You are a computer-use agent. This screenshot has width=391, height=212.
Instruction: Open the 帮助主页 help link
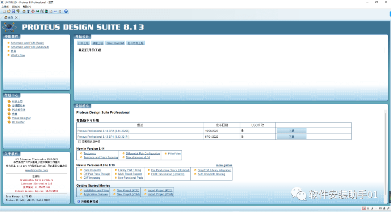(17, 101)
